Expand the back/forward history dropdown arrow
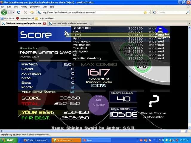The image size is (191, 143). 13,13
